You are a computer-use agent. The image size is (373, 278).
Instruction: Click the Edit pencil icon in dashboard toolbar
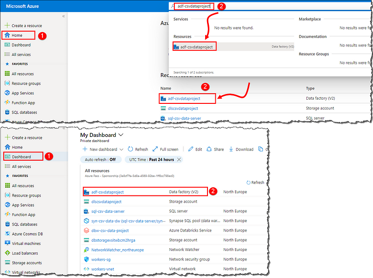click(191, 149)
